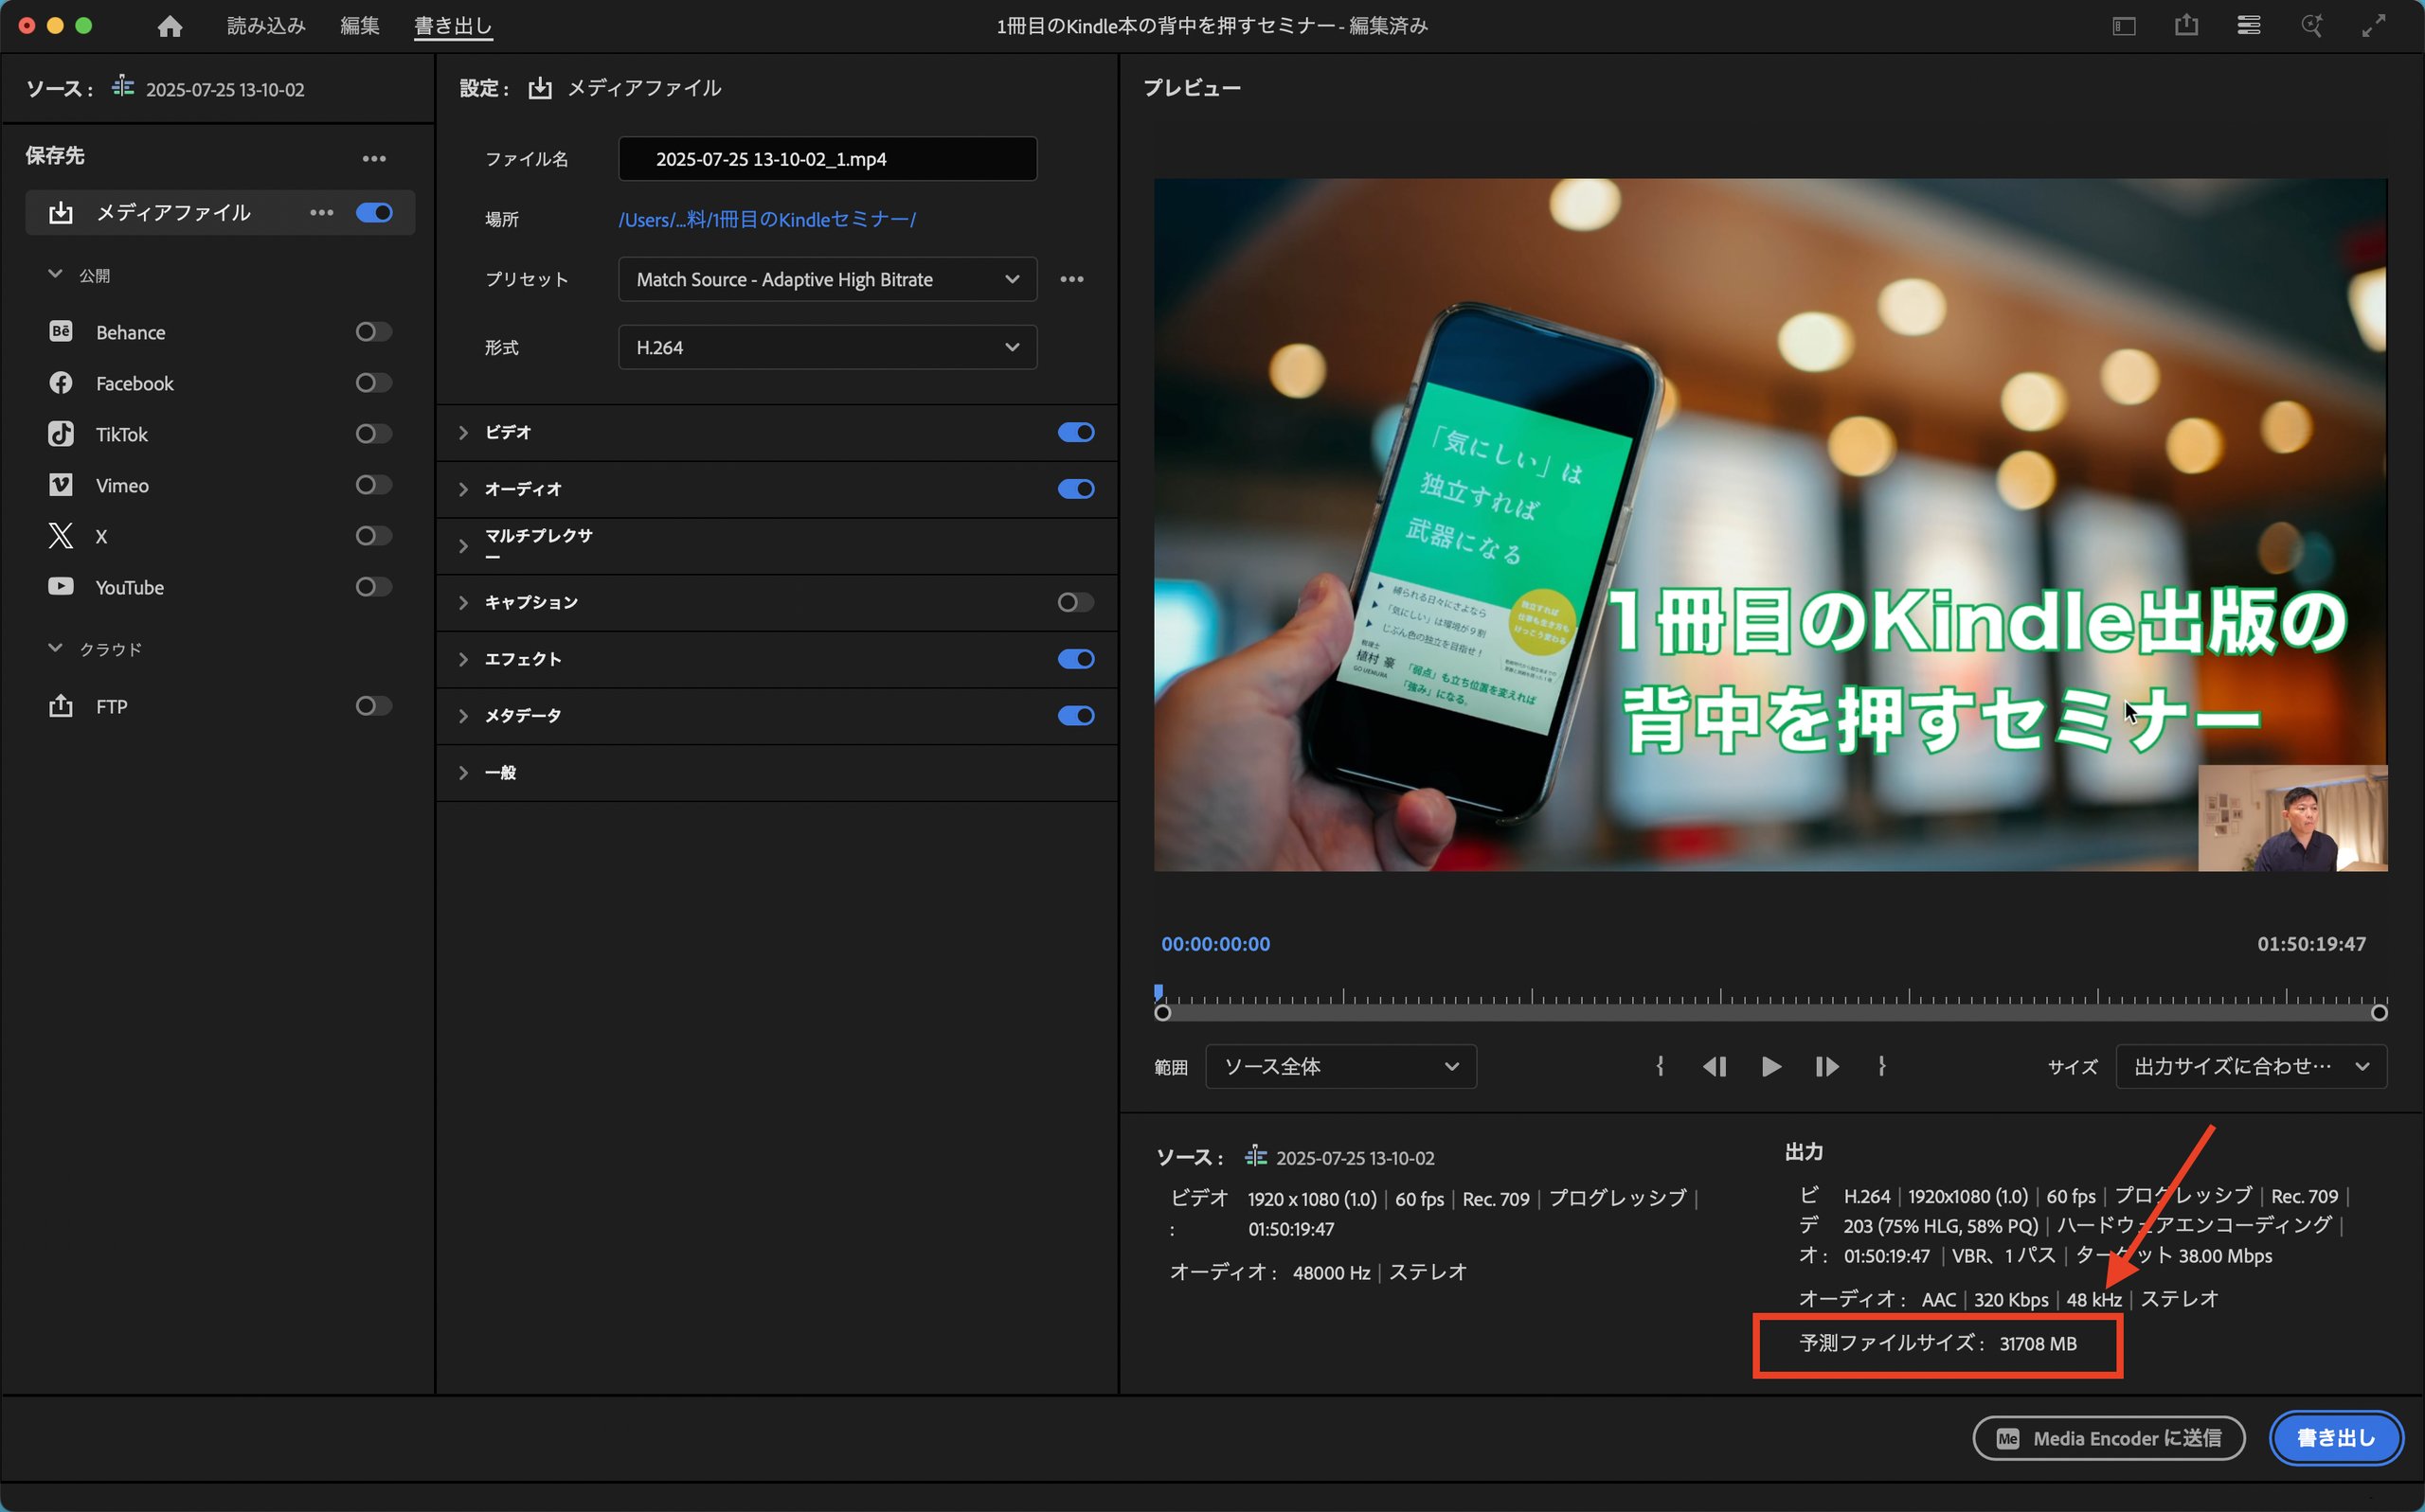2425x1512 pixels.
Task: Open preset dropdown Match Source
Action: [x=827, y=279]
